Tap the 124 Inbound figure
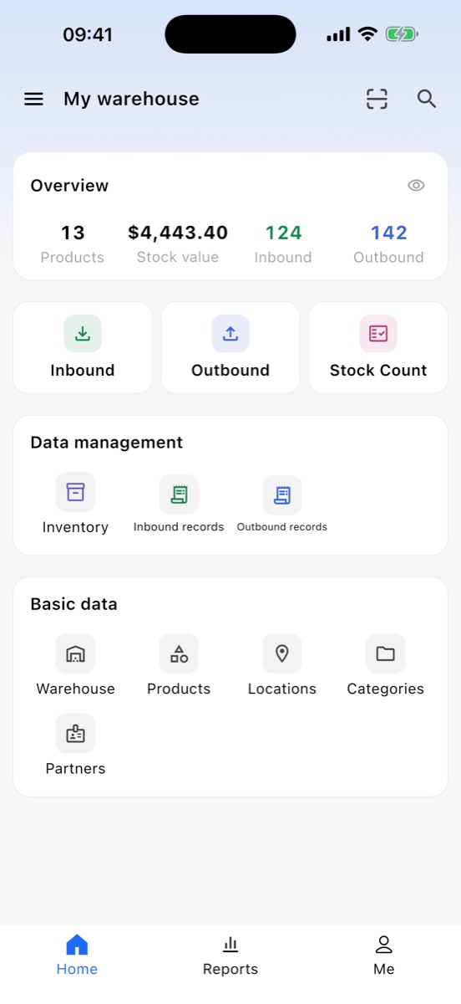461x1004 pixels. pyautogui.click(x=283, y=233)
